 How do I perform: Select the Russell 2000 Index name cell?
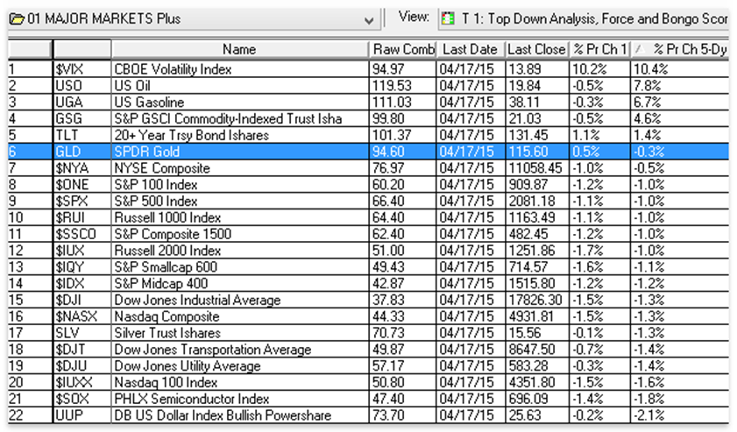coord(240,251)
